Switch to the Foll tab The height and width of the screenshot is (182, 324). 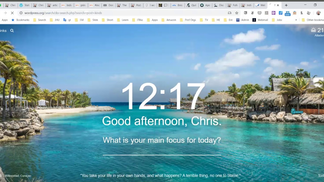(x=233, y=5)
